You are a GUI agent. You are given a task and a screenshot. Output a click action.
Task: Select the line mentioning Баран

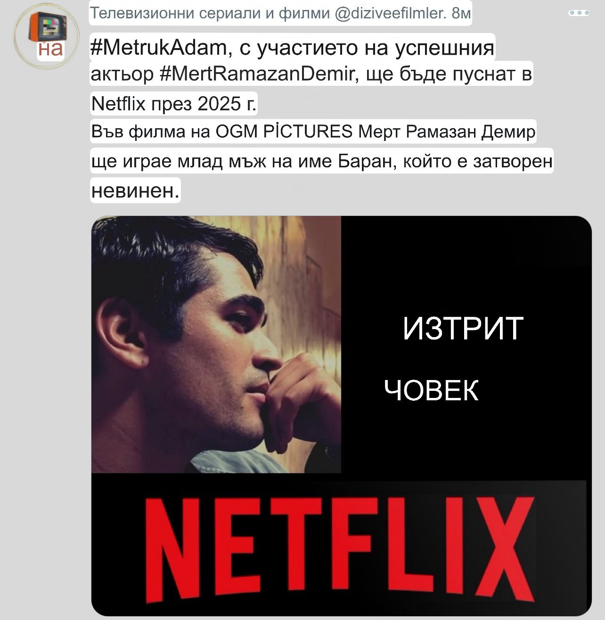(x=322, y=161)
